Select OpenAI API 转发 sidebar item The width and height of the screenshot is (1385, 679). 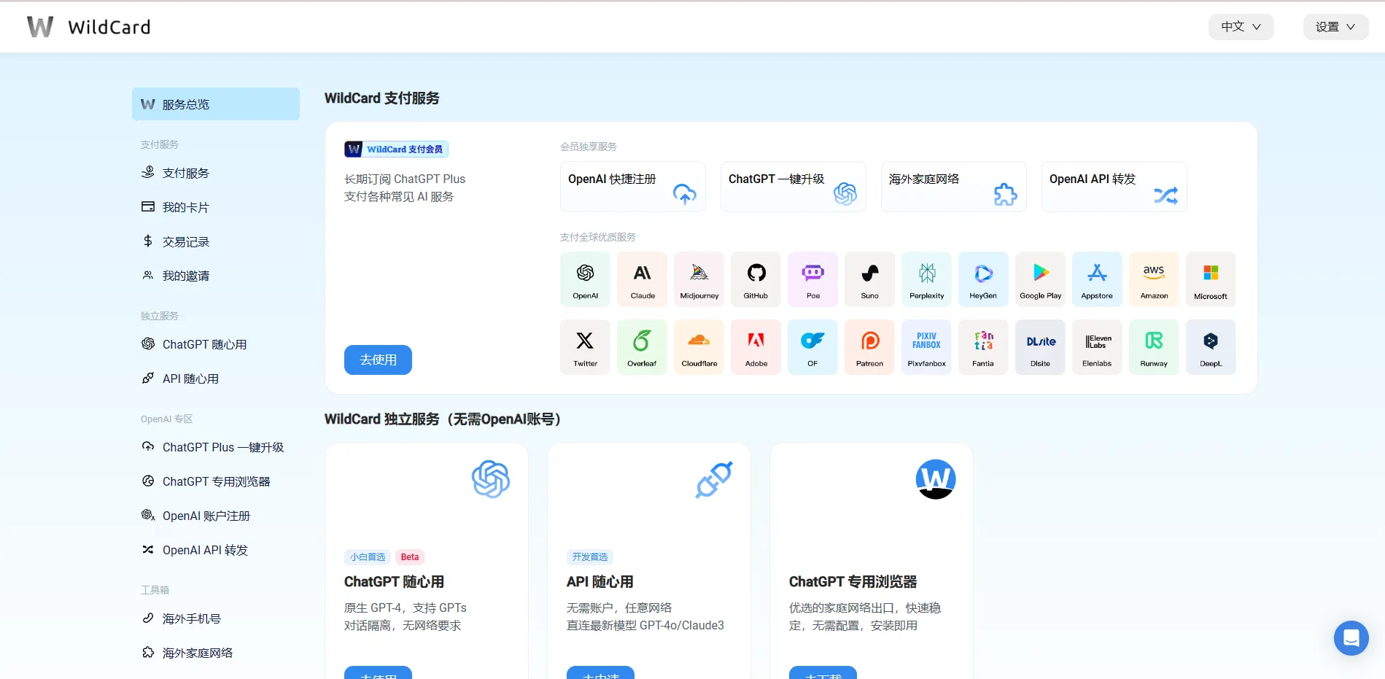pyautogui.click(x=216, y=550)
